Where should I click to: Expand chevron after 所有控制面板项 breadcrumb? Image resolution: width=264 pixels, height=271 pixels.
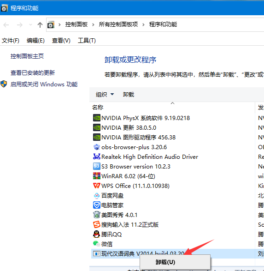click(x=143, y=25)
